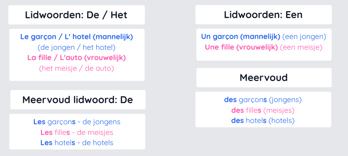The width and height of the screenshot is (348, 156).
Task: Click the bold text "Un garçon (mannelijk)"
Action: pyautogui.click(x=240, y=37)
